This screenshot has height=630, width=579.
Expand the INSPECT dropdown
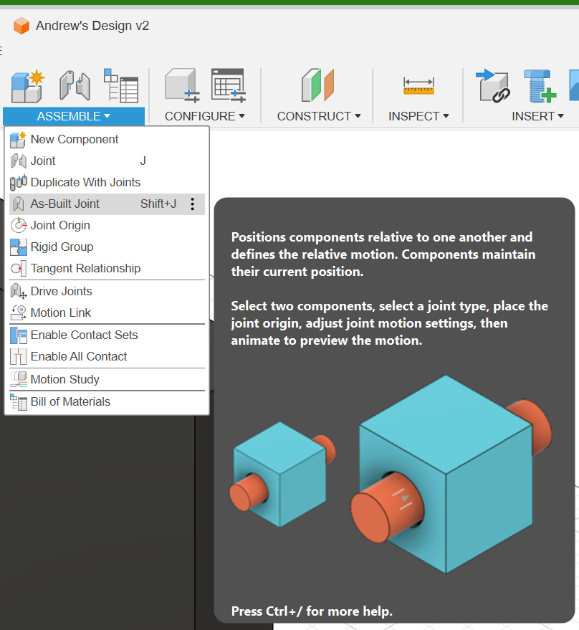pyautogui.click(x=418, y=115)
